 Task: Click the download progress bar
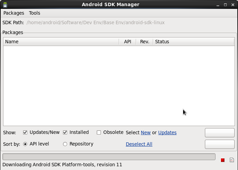click(109, 157)
